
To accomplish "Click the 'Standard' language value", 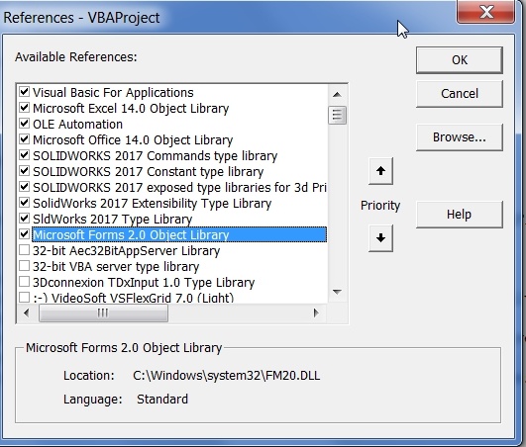I will pos(162,400).
